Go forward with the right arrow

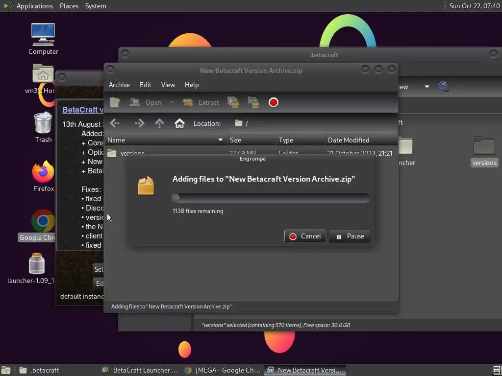[x=139, y=123]
